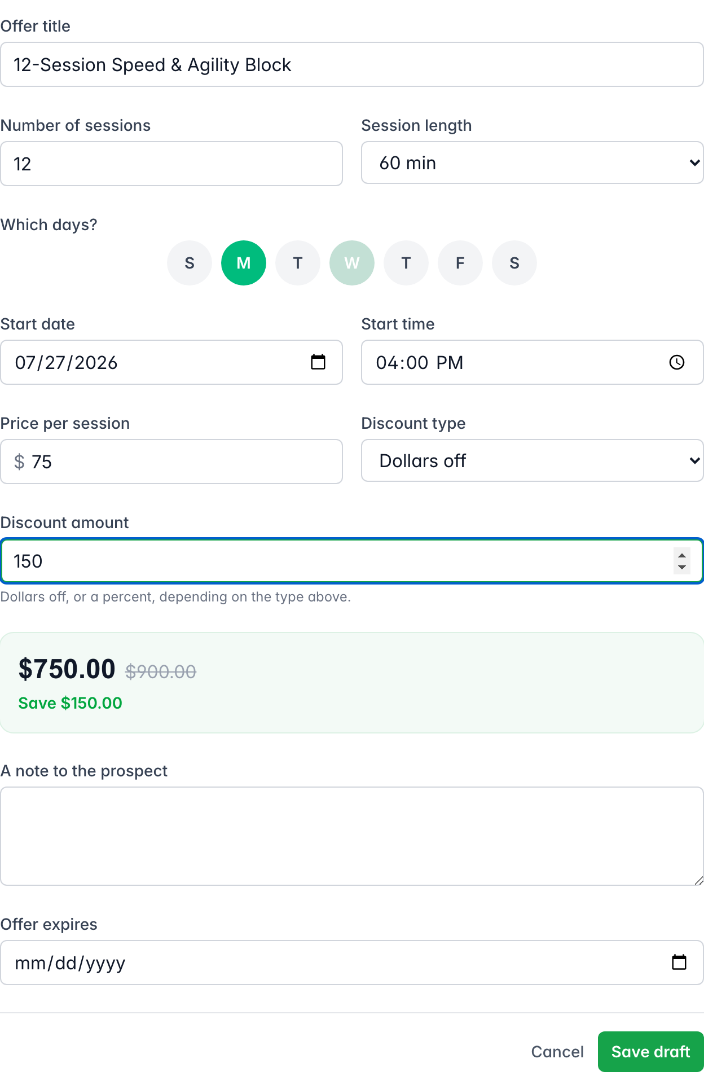704x1072 pixels.
Task: Click the A note to the prospect label
Action: click(83, 771)
